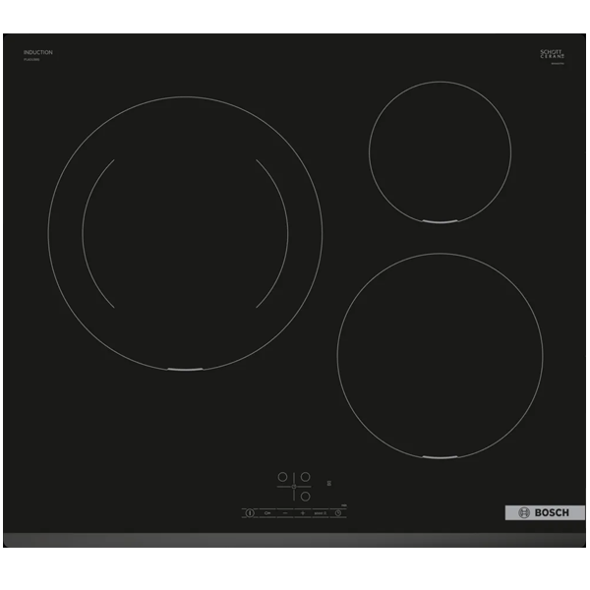
Task: Click the Bosch logo badge
Action: click(x=544, y=513)
